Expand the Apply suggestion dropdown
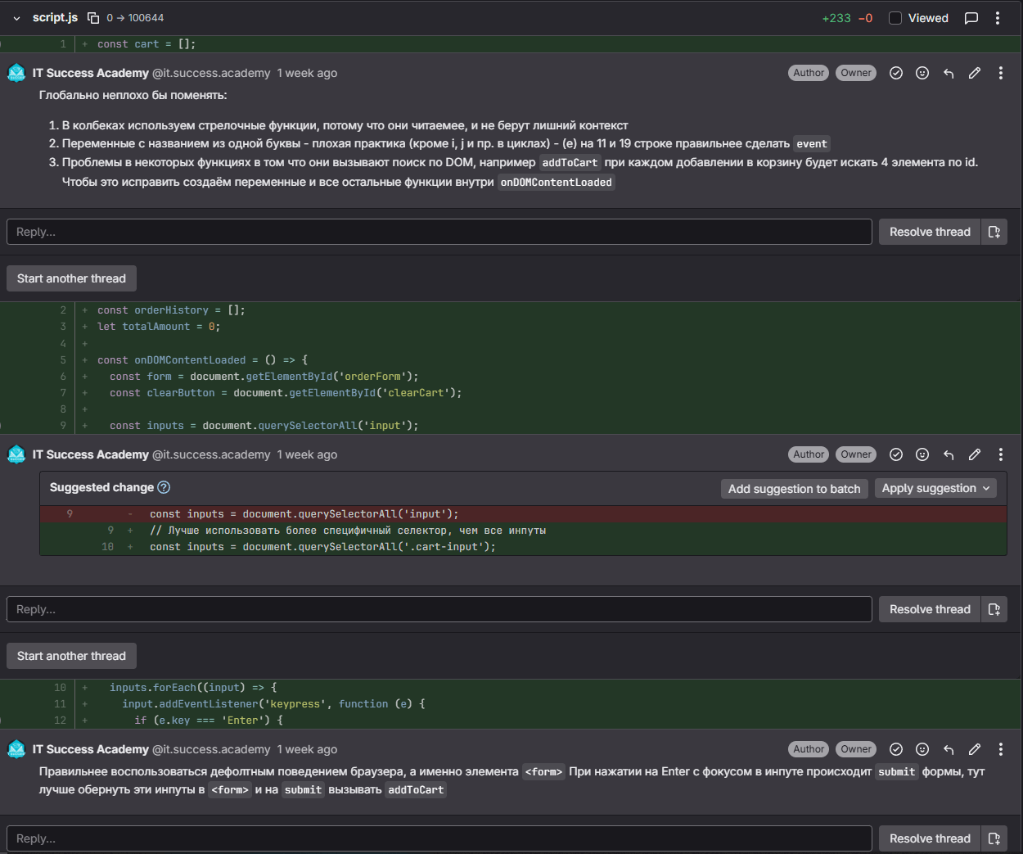This screenshot has height=854, width=1023. (935, 488)
